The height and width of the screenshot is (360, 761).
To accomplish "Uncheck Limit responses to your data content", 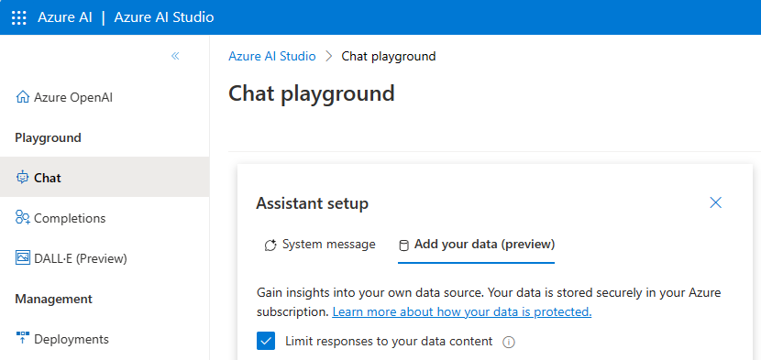I will pyautogui.click(x=266, y=341).
